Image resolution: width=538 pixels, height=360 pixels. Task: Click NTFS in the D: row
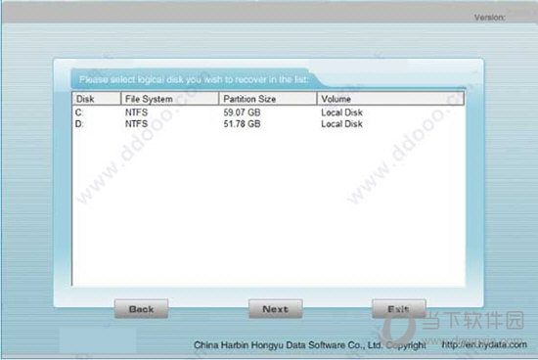(136, 124)
